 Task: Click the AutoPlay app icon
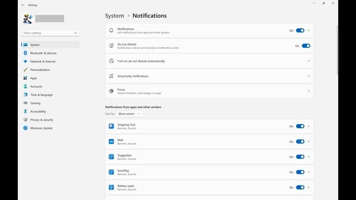point(111,172)
